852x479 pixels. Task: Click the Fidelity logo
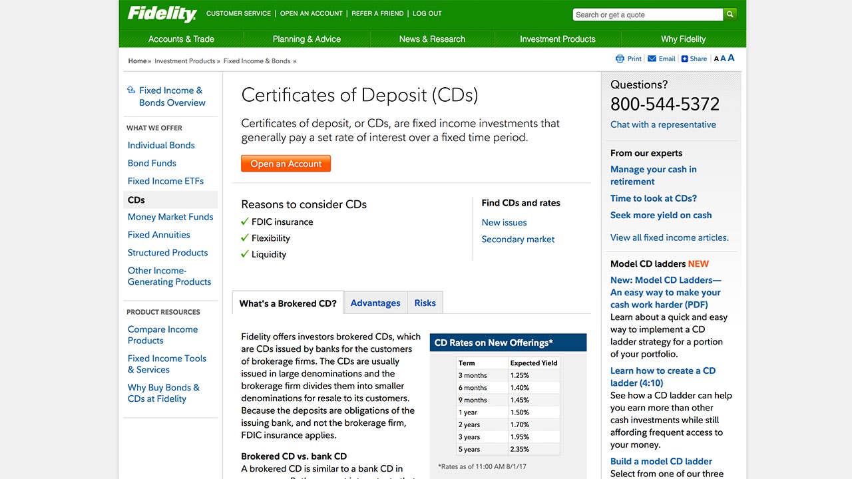162,14
